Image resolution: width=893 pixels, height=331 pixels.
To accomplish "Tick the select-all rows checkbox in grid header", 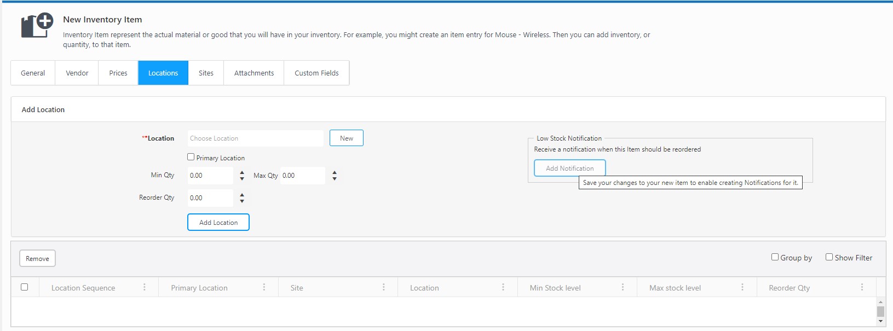I will pyautogui.click(x=24, y=287).
